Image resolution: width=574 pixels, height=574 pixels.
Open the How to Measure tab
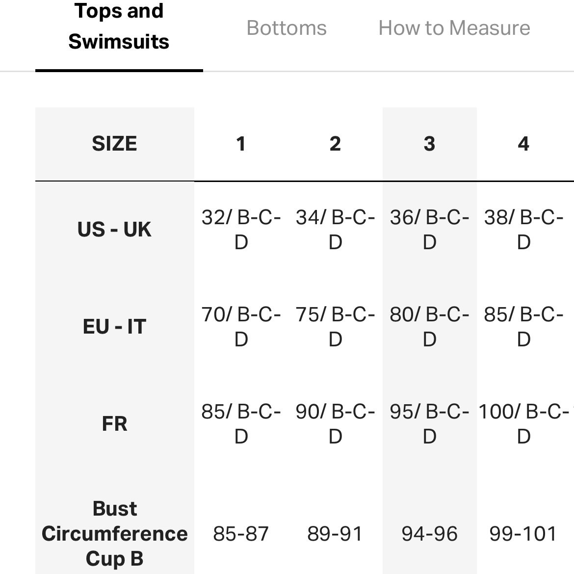pyautogui.click(x=454, y=28)
